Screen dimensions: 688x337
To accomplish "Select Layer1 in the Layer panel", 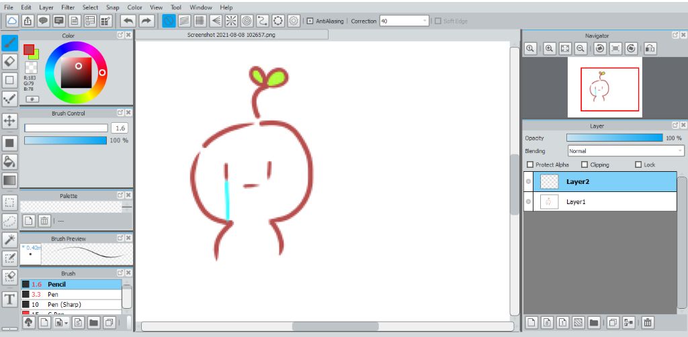I will pyautogui.click(x=600, y=201).
